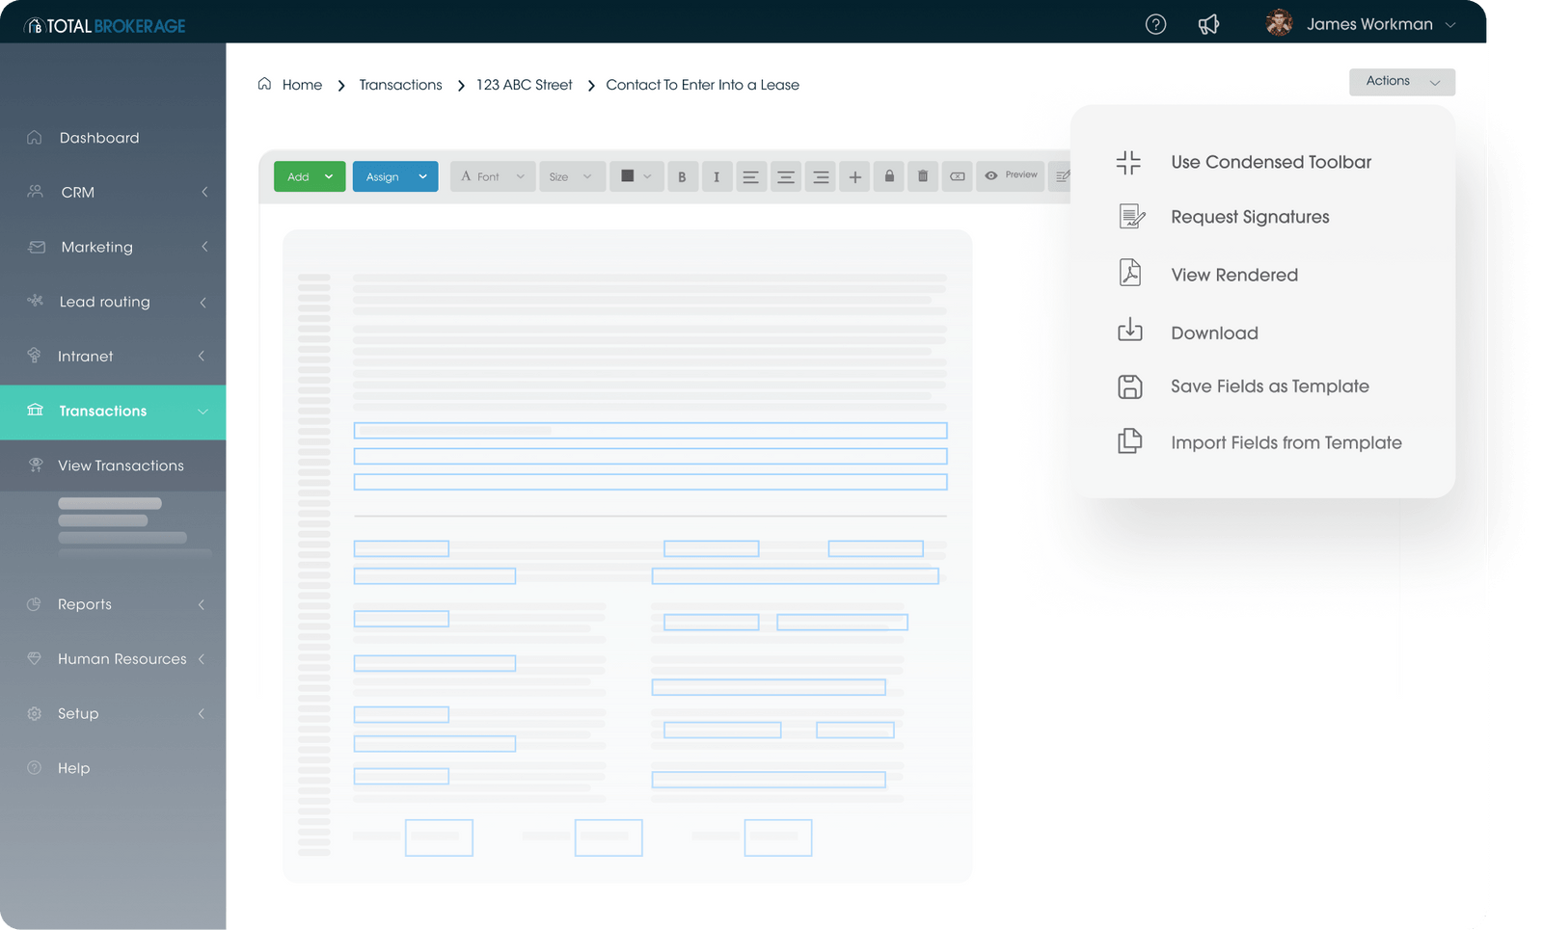Viewport: 1543px width, 930px height.
Task: Click the announcements megaphone icon
Action: click(x=1208, y=23)
